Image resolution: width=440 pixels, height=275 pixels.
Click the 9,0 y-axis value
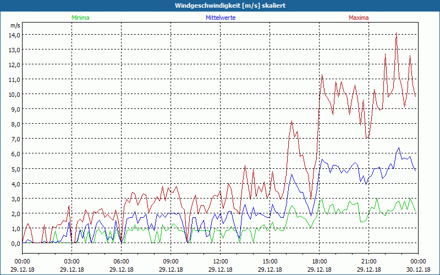15,109
